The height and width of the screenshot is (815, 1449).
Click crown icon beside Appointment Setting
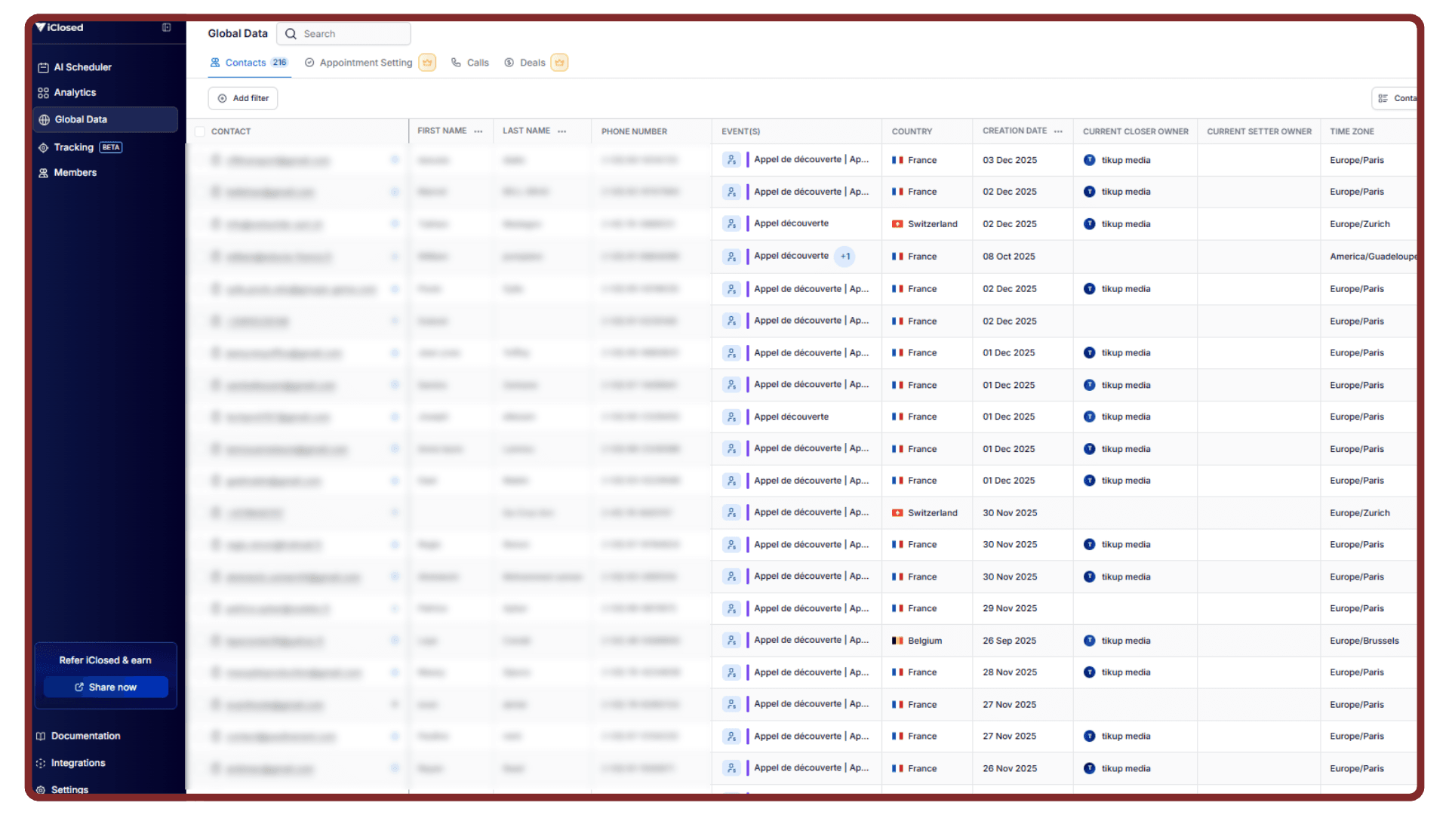(x=427, y=63)
